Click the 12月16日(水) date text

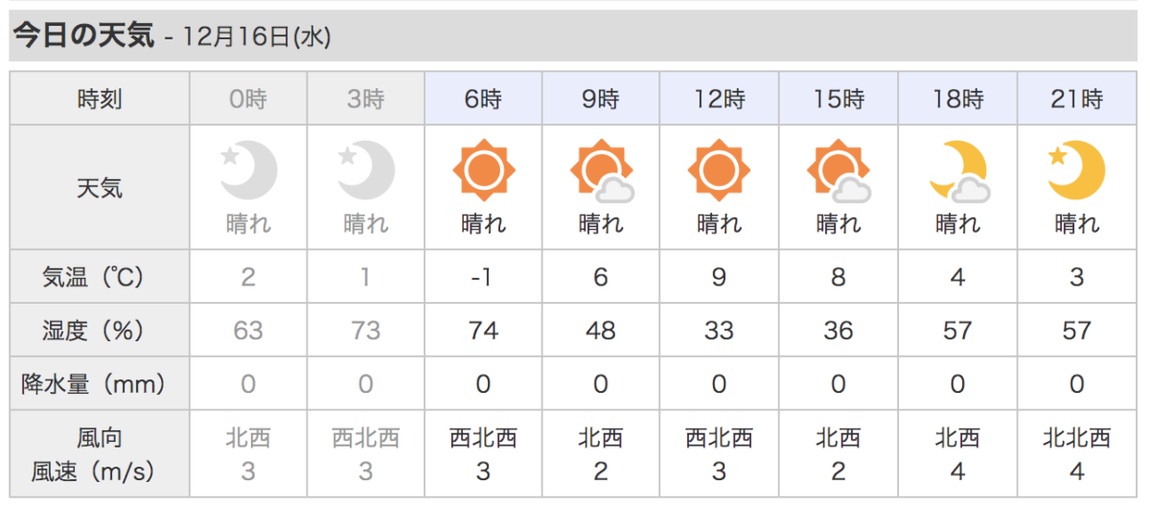tap(254, 37)
